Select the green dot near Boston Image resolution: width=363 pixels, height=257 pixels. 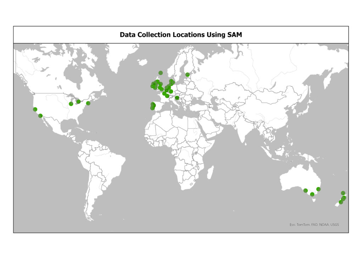88,103
